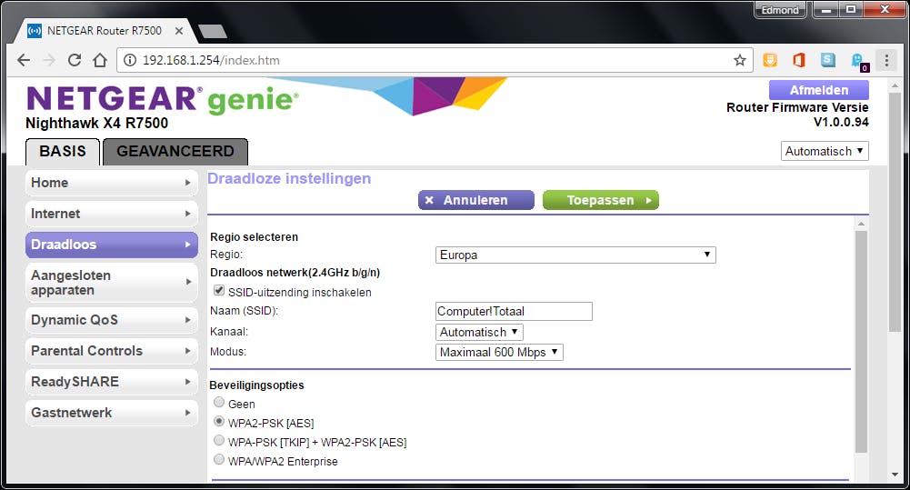Go back with the browser back arrow

coord(24,60)
